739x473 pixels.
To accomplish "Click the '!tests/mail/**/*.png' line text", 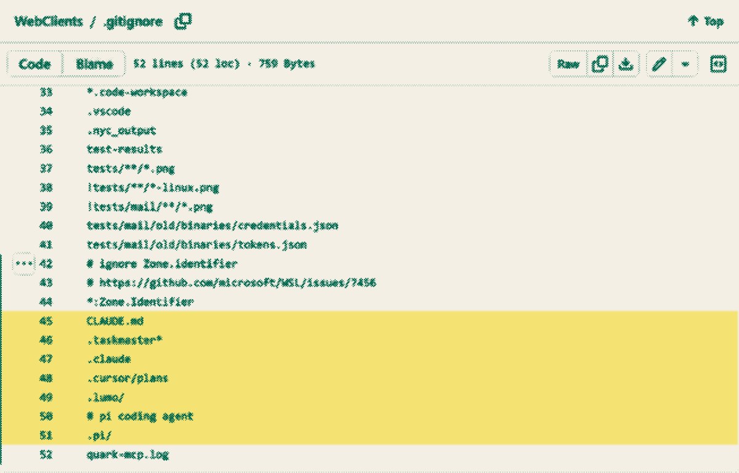I will 150,207.
